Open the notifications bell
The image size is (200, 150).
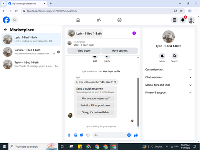[183, 20]
